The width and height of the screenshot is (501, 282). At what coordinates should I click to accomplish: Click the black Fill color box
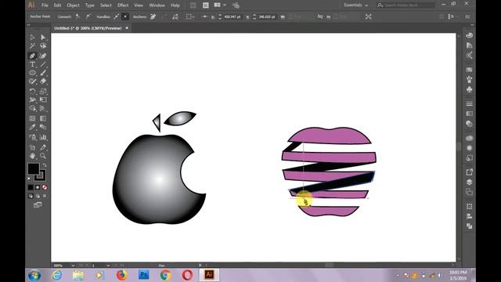pyautogui.click(x=33, y=168)
